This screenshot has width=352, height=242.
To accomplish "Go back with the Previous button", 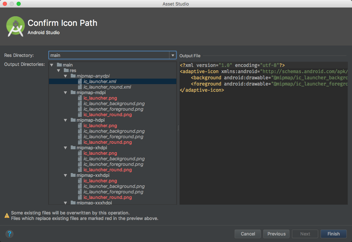I will (276, 234).
